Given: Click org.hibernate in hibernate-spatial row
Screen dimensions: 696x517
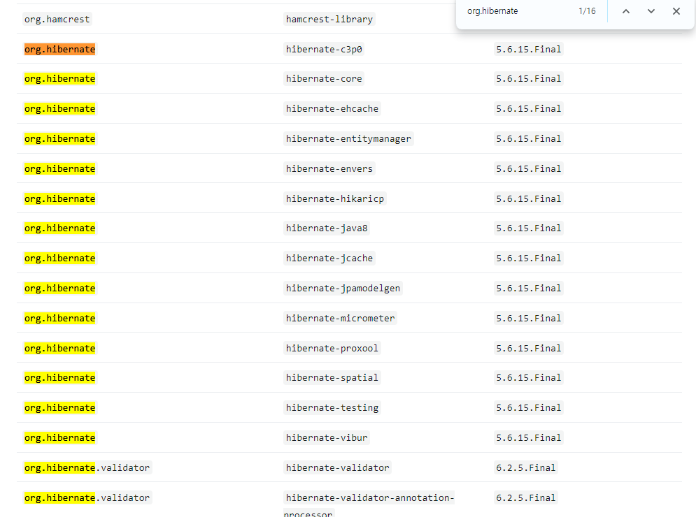Looking at the screenshot, I should pyautogui.click(x=60, y=377).
